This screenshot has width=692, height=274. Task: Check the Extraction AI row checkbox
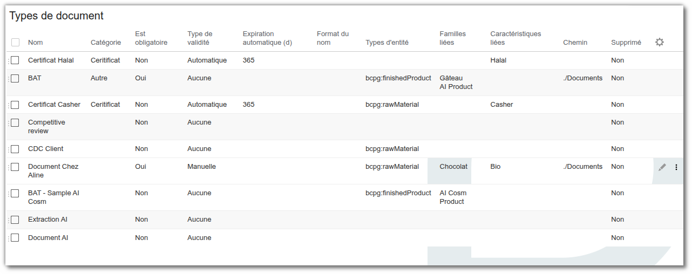pos(15,220)
